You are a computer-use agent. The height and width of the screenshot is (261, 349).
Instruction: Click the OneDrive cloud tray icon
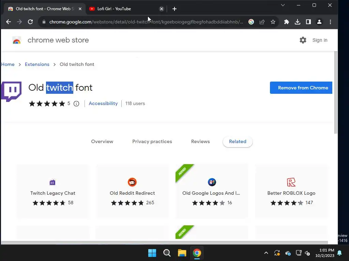click(x=288, y=253)
